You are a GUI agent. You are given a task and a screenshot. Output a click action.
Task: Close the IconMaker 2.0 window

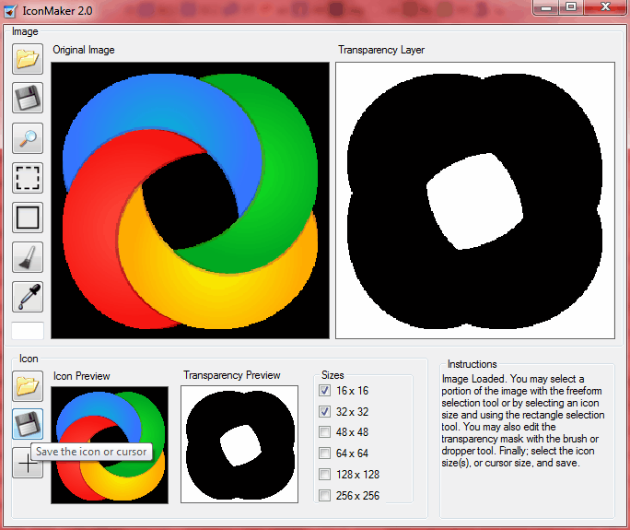605,6
